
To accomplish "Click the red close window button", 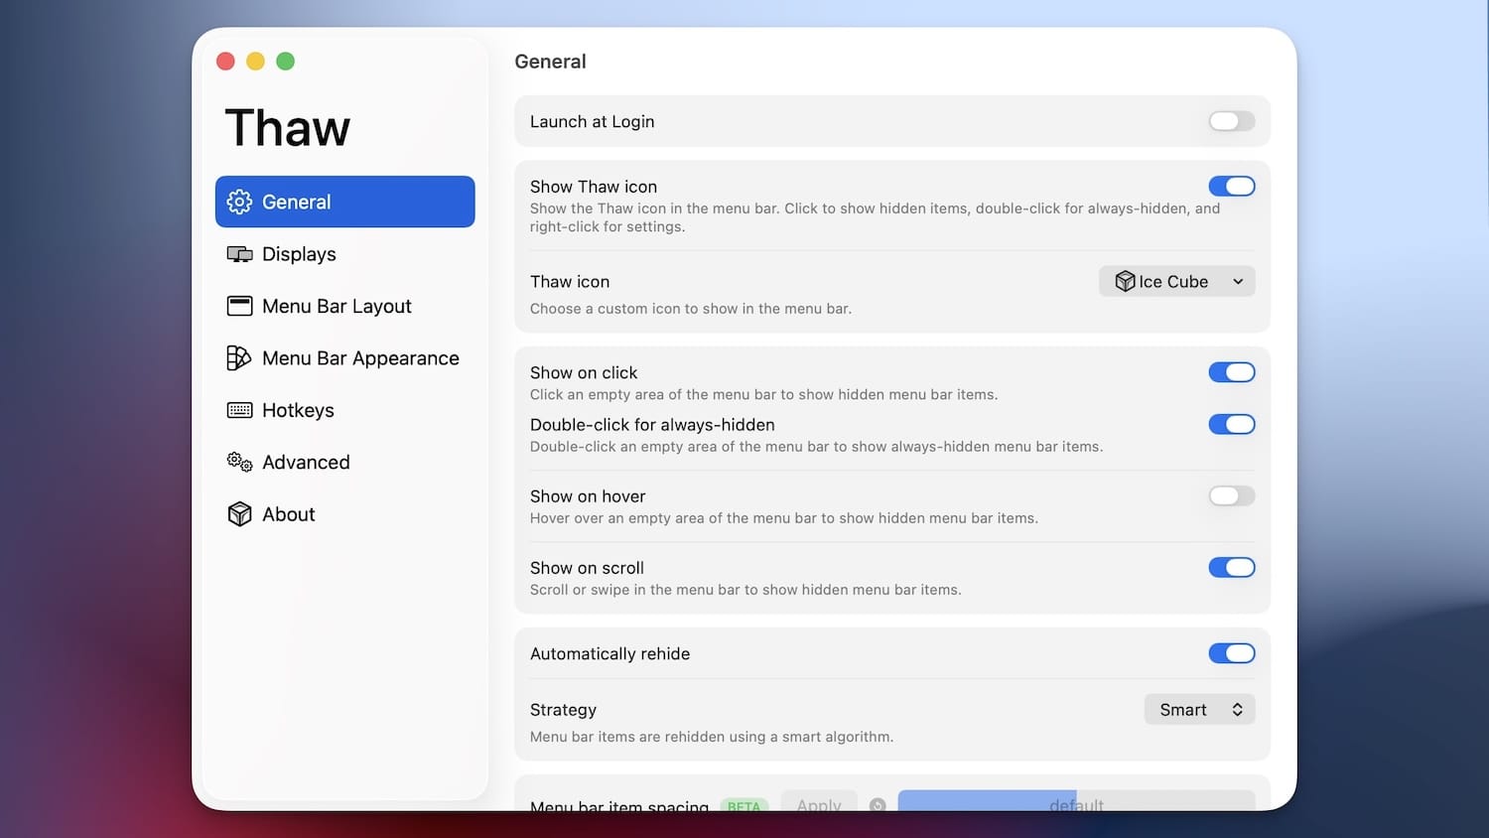I will [225, 62].
